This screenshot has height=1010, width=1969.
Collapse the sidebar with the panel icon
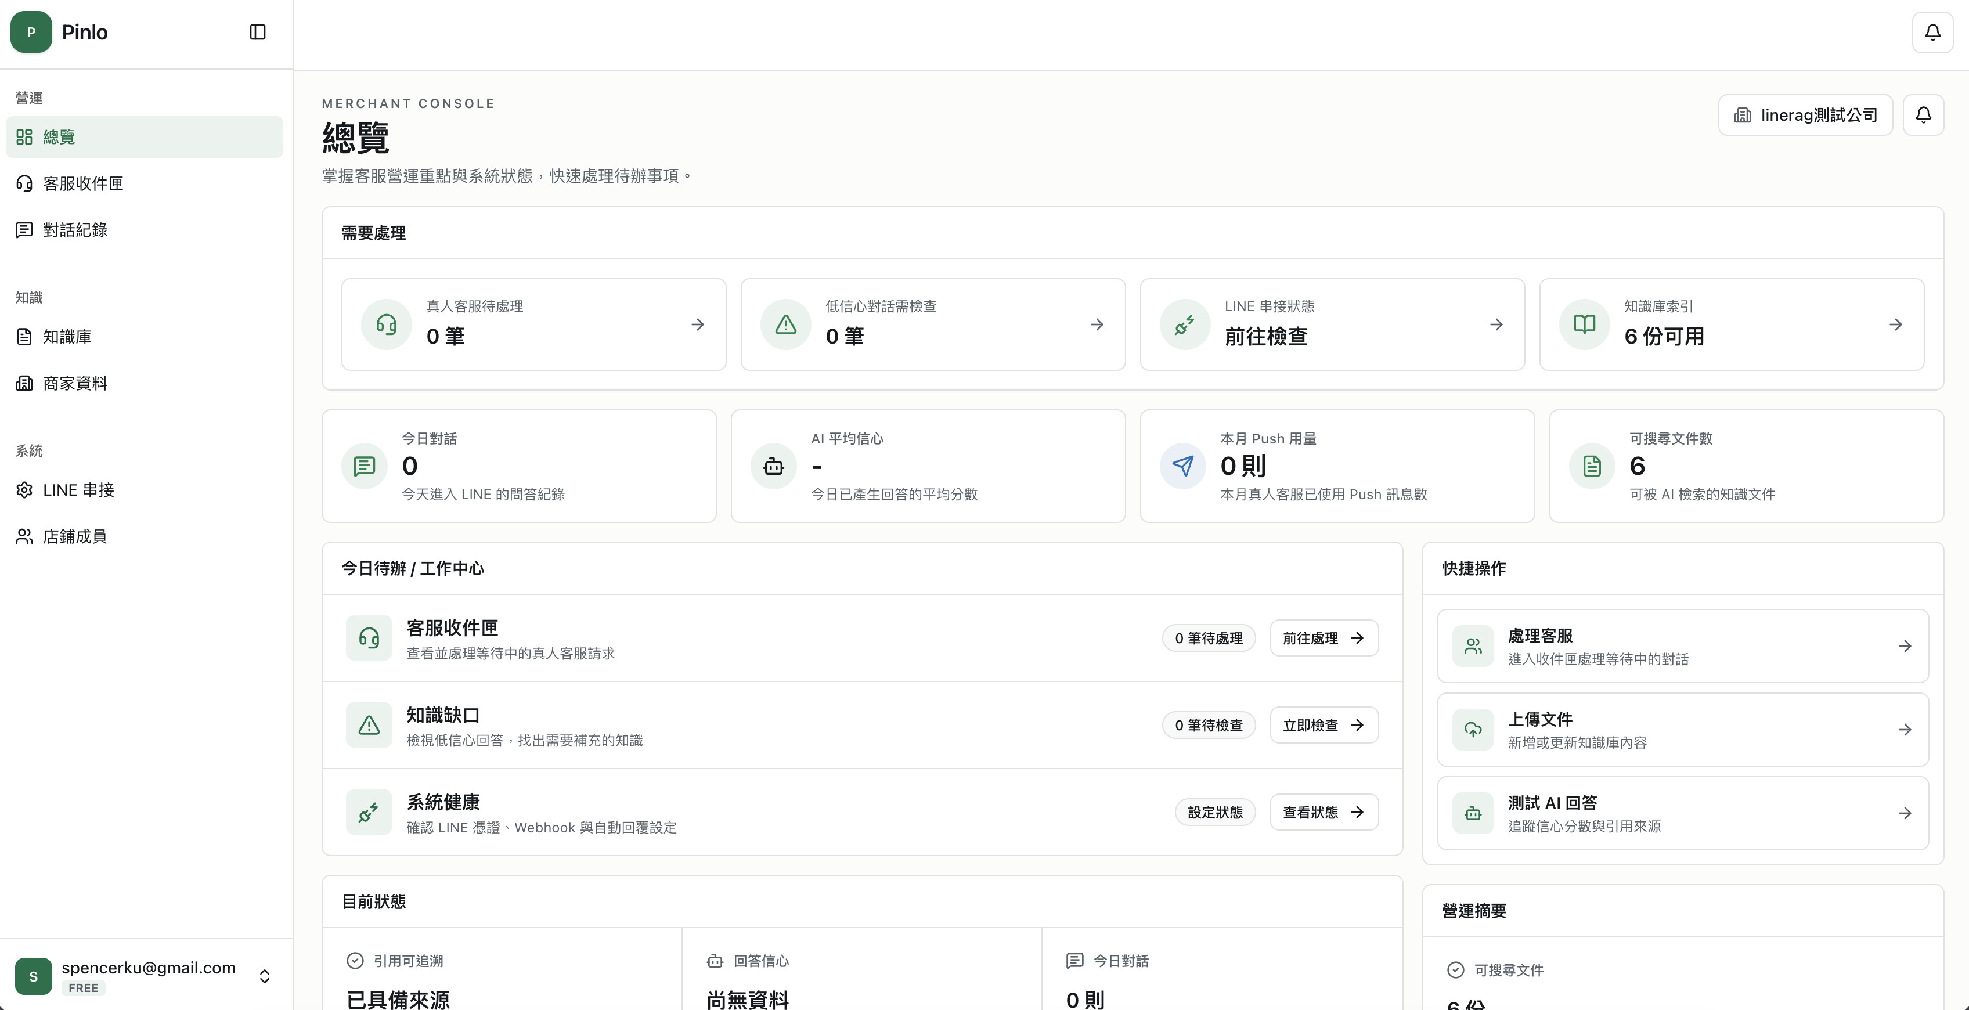[258, 32]
